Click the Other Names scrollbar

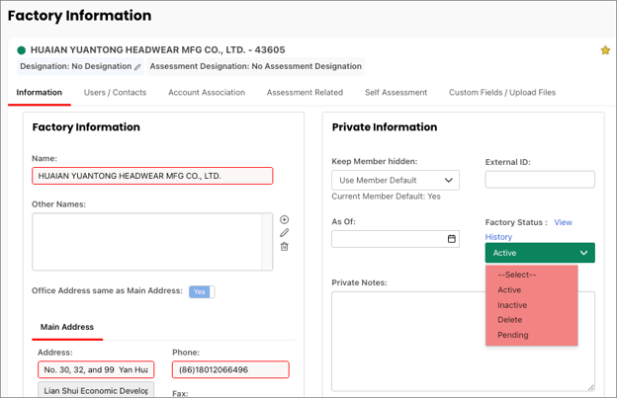tap(267, 242)
